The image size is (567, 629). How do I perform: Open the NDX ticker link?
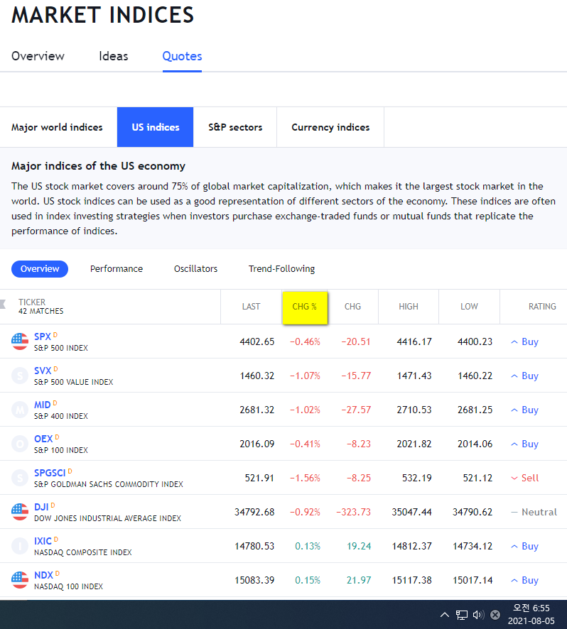[44, 575]
